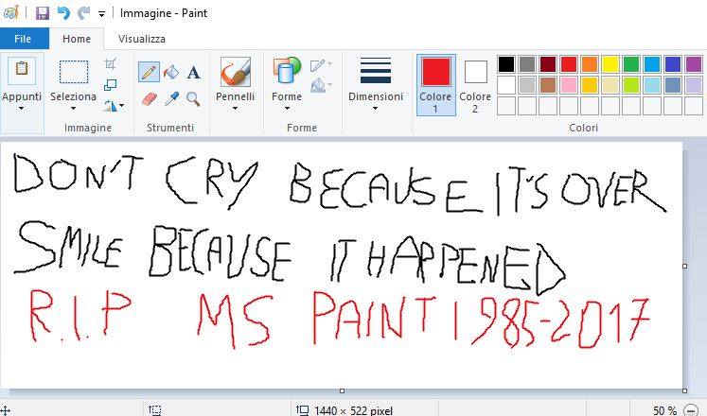Viewport: 707px width, 416px height.
Task: Pick the orange color swatch
Action: point(590,64)
